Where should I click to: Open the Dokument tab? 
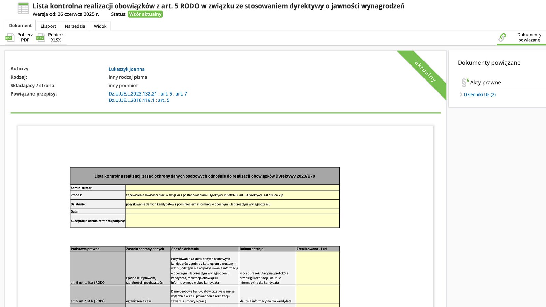20,26
